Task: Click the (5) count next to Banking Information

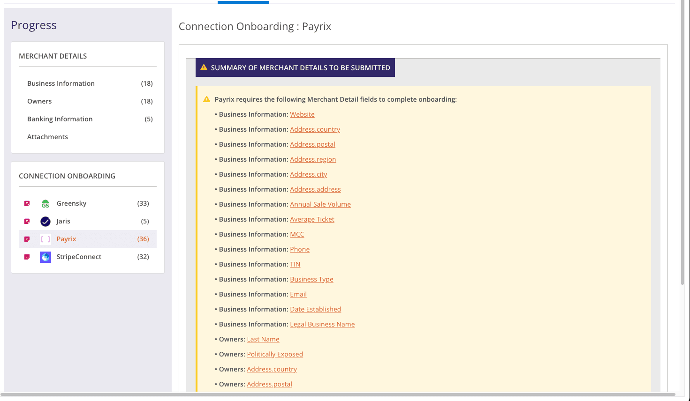Action: pyautogui.click(x=149, y=119)
